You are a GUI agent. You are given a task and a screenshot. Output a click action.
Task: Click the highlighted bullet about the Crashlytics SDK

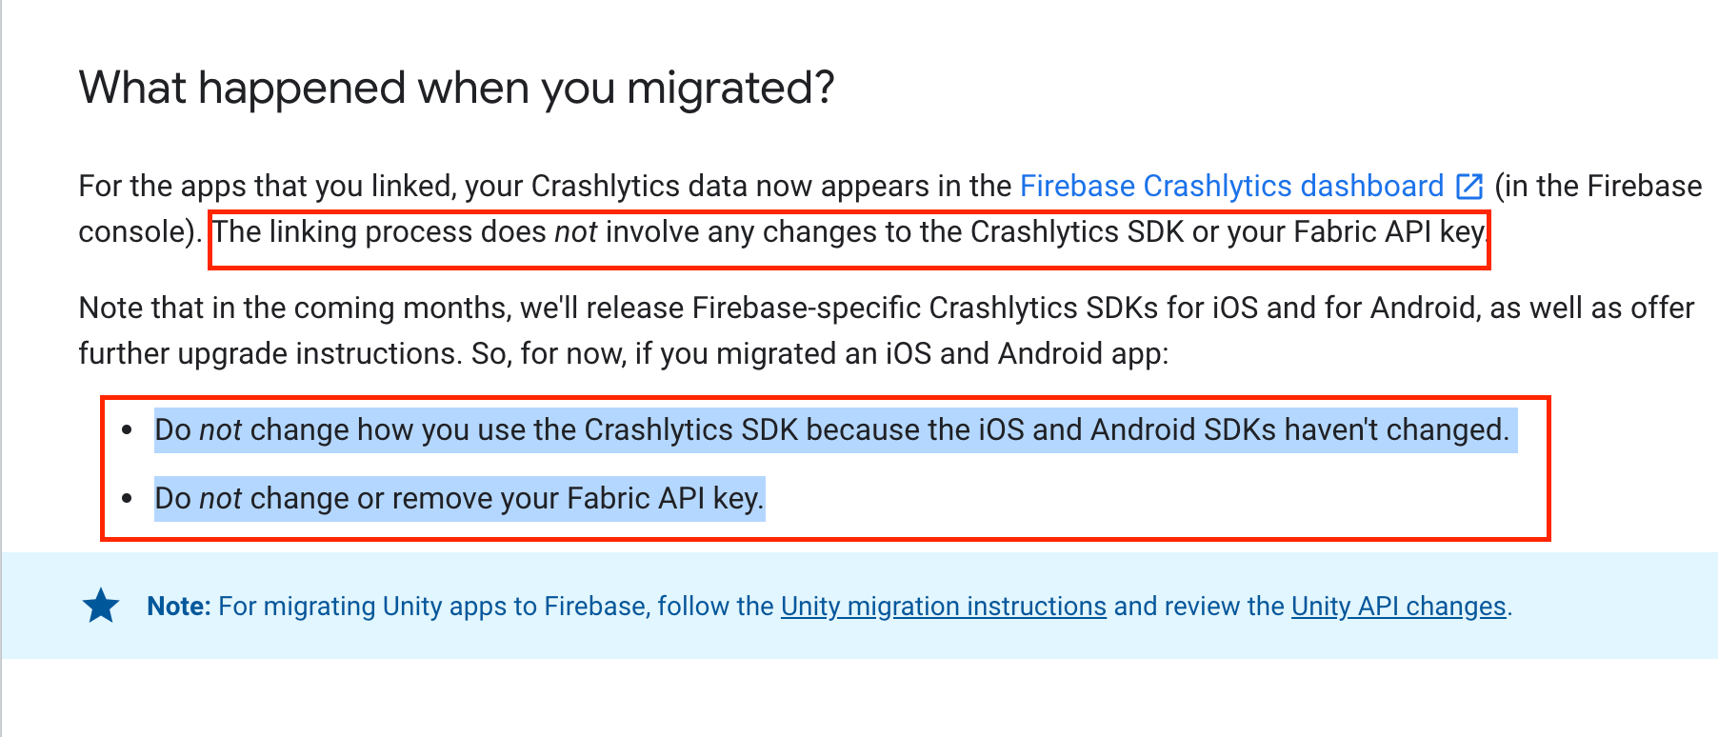tap(832, 429)
